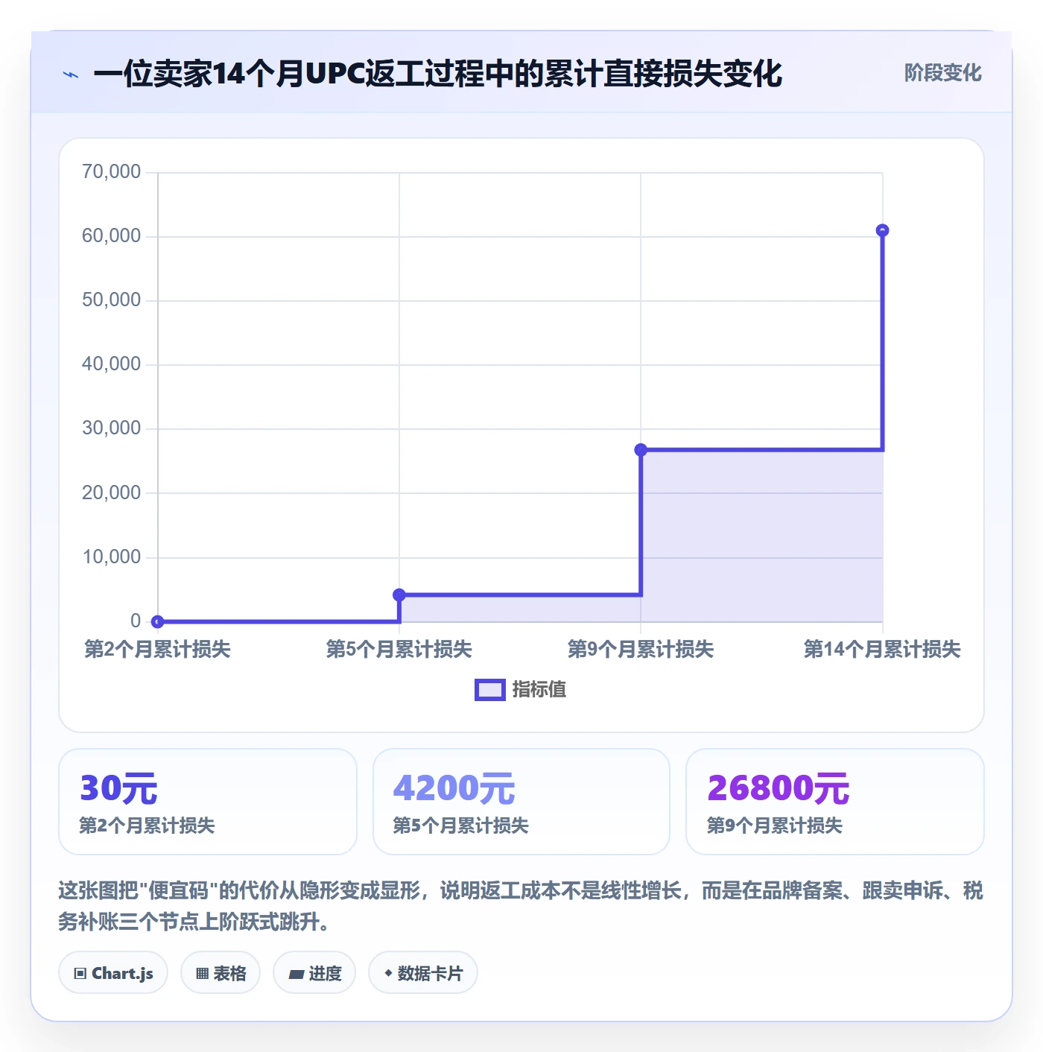Open the 4200元 data card
Viewport: 1043px width, 1052px height.
[x=521, y=802]
